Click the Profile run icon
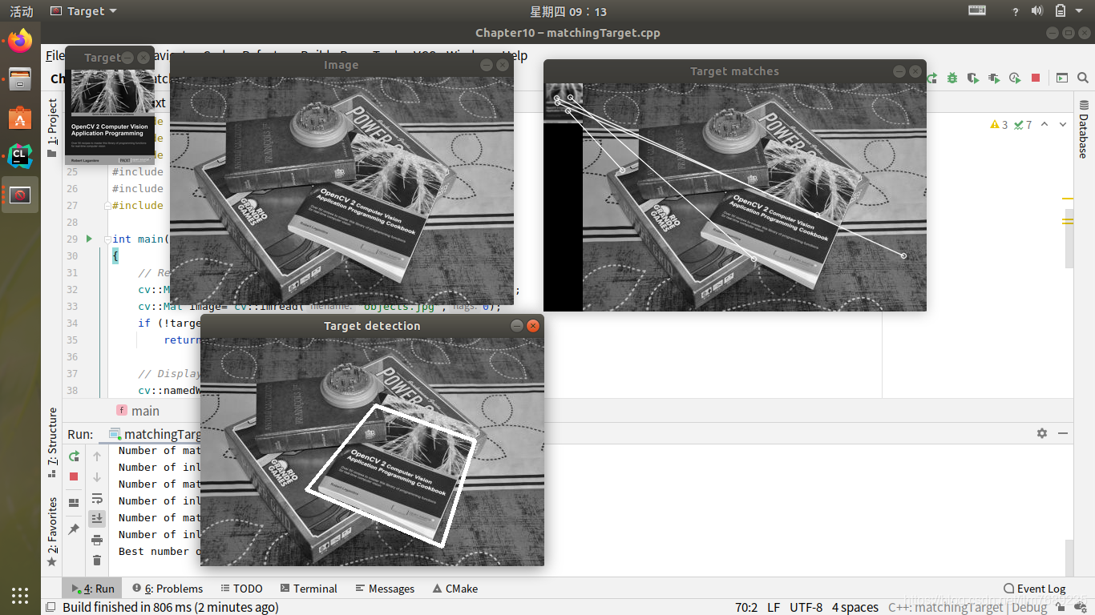This screenshot has width=1095, height=615. click(994, 78)
